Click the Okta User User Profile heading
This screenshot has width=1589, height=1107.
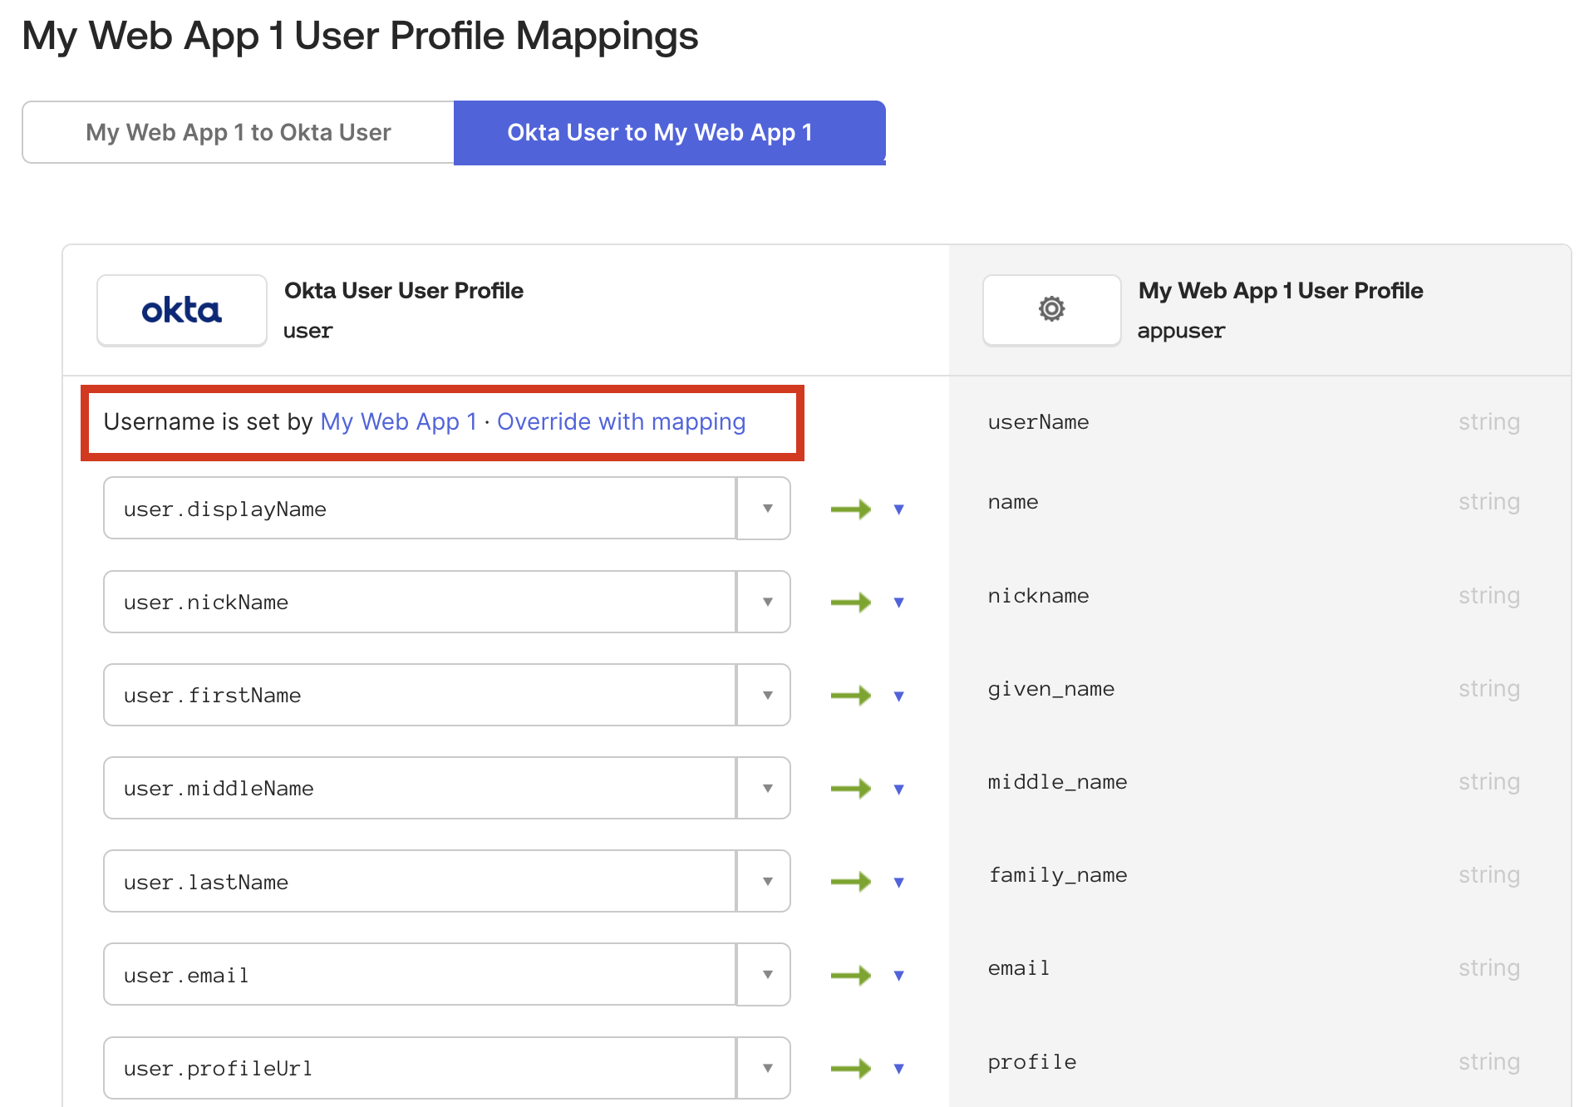pos(404,291)
